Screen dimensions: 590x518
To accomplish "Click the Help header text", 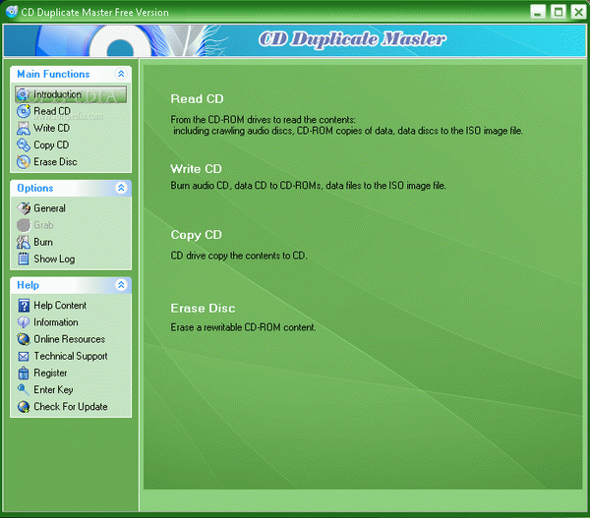I will [x=28, y=285].
